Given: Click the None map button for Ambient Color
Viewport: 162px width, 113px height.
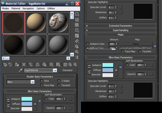Looking at the screenshot, I should click(136, 44).
